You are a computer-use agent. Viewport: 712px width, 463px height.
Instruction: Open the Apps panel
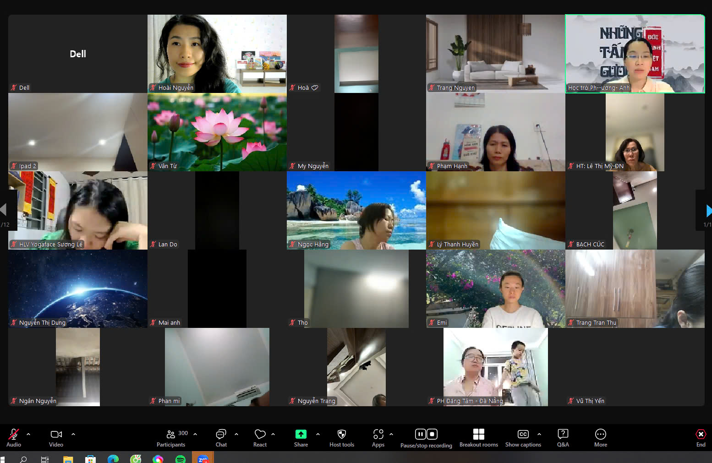pos(378,438)
